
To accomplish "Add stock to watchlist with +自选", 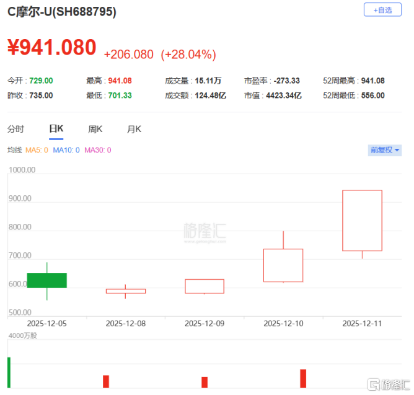I will [382, 10].
